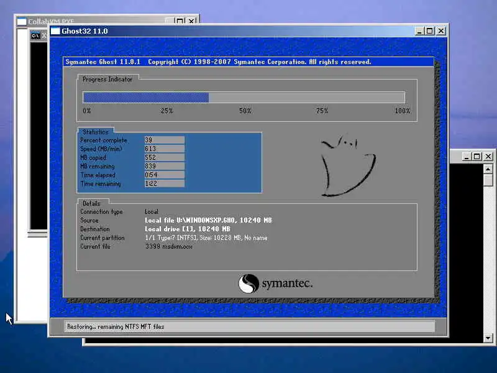Click the Destination Local drive [1] text

(188, 229)
